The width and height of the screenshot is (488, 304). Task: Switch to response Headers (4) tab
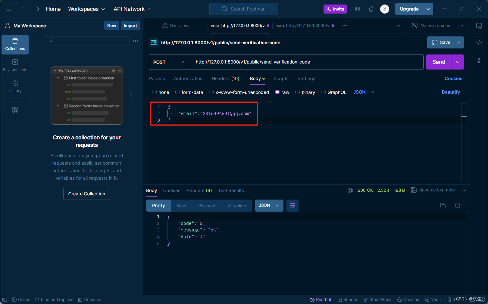click(x=199, y=191)
